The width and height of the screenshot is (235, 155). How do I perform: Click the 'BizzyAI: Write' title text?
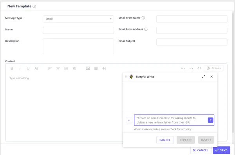coord(145,77)
